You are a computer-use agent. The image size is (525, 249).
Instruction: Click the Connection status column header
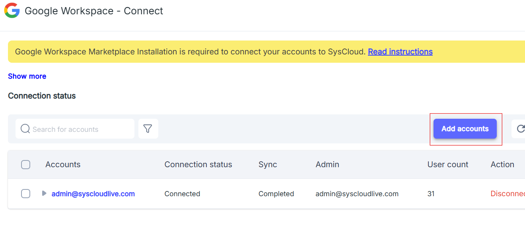pos(198,164)
